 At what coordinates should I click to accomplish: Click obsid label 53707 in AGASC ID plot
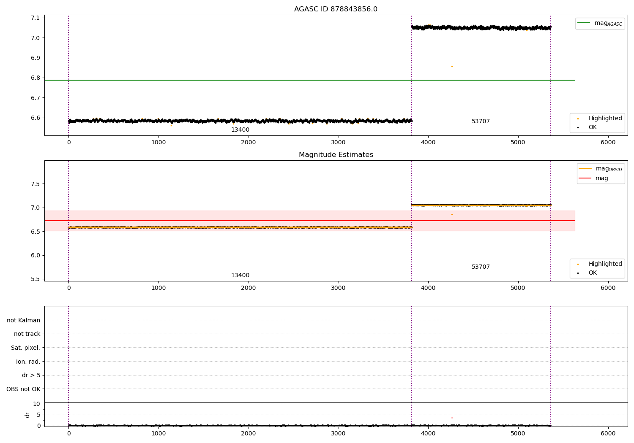pyautogui.click(x=481, y=122)
